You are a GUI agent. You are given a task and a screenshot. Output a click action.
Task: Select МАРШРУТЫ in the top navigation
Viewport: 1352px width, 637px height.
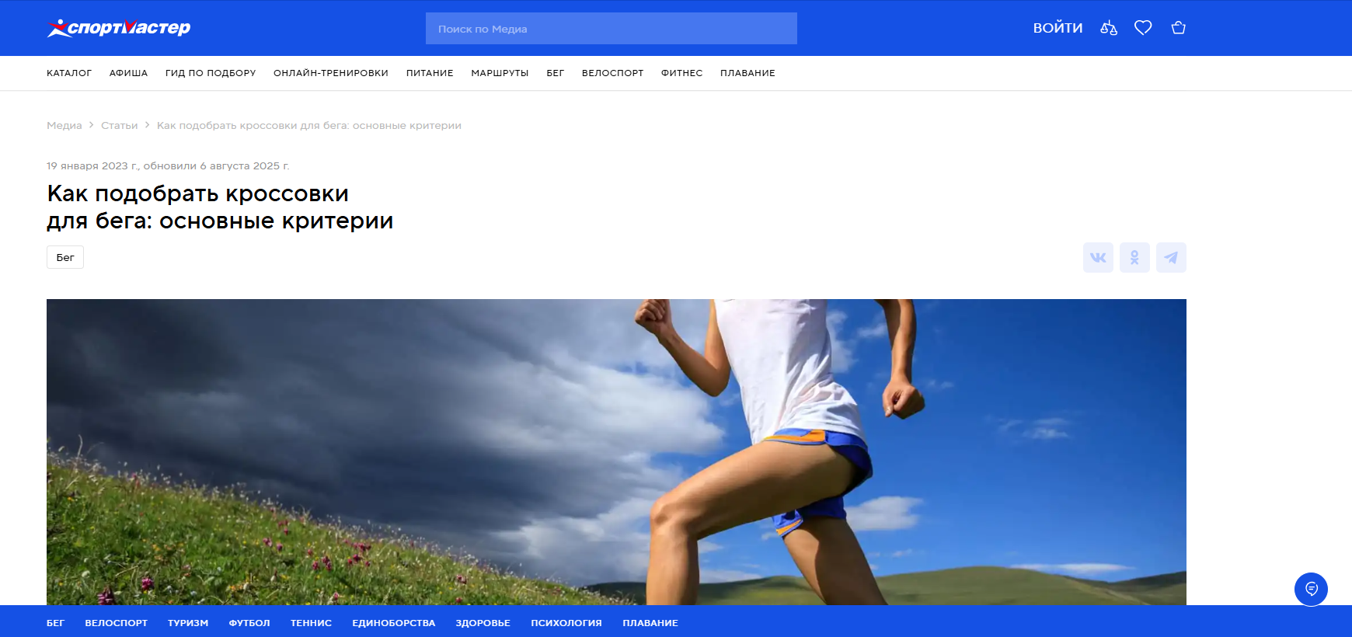coord(500,73)
